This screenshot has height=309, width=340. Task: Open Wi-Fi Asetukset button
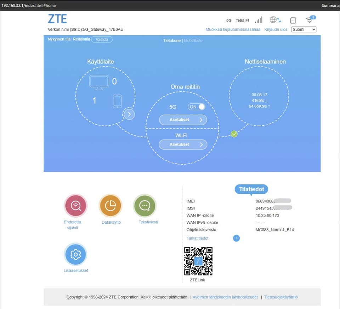(x=183, y=144)
